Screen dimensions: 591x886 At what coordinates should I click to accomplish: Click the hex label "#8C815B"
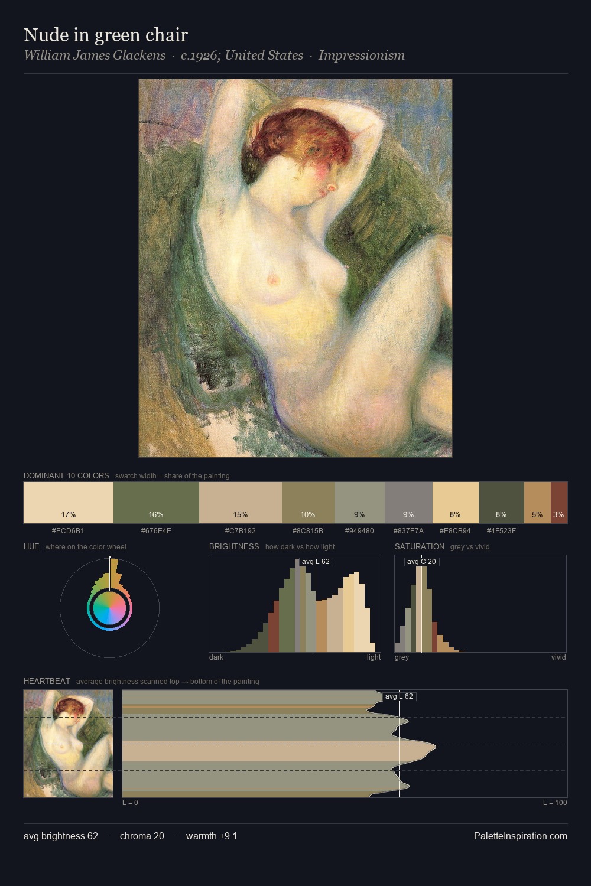point(308,531)
